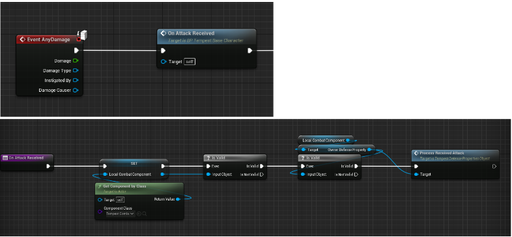The width and height of the screenshot is (512, 237).
Task: Click the self Target field on Get Component by Class
Action: coord(121,199)
